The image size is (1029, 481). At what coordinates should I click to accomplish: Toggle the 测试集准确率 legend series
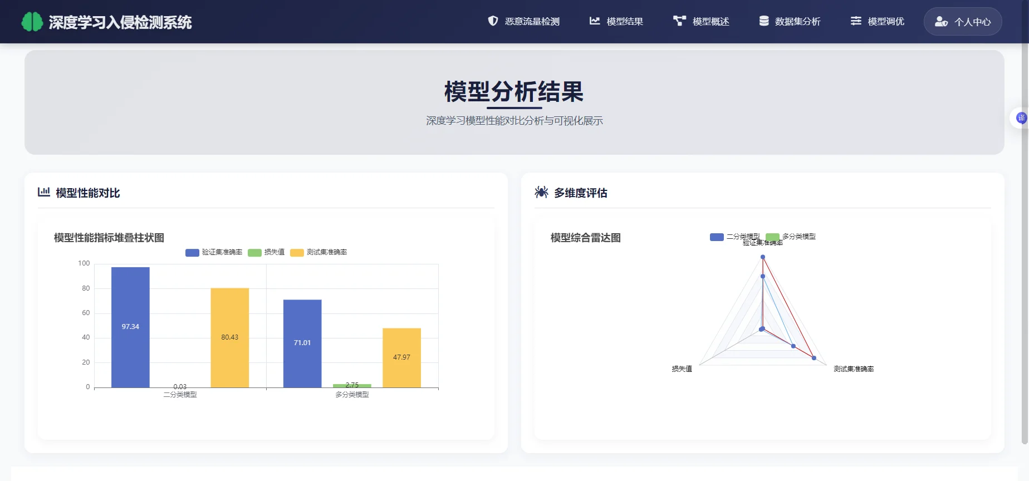[318, 252]
